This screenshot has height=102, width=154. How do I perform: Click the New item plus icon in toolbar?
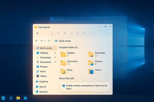[37, 33]
